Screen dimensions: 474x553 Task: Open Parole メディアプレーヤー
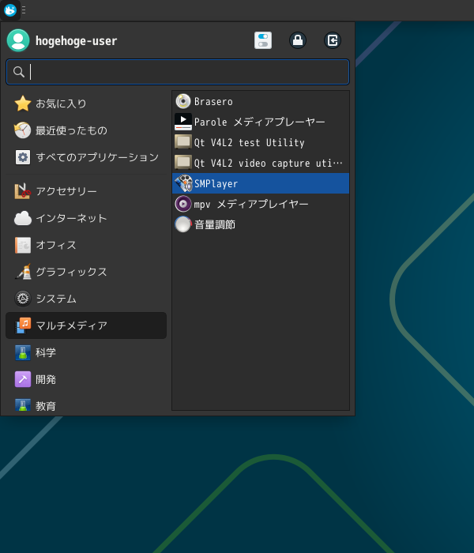click(x=260, y=122)
